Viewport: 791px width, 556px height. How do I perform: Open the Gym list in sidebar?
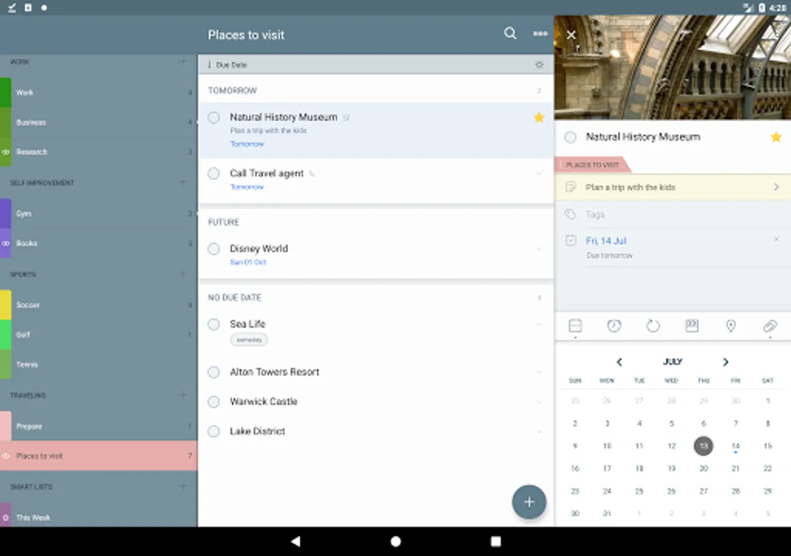pos(99,214)
